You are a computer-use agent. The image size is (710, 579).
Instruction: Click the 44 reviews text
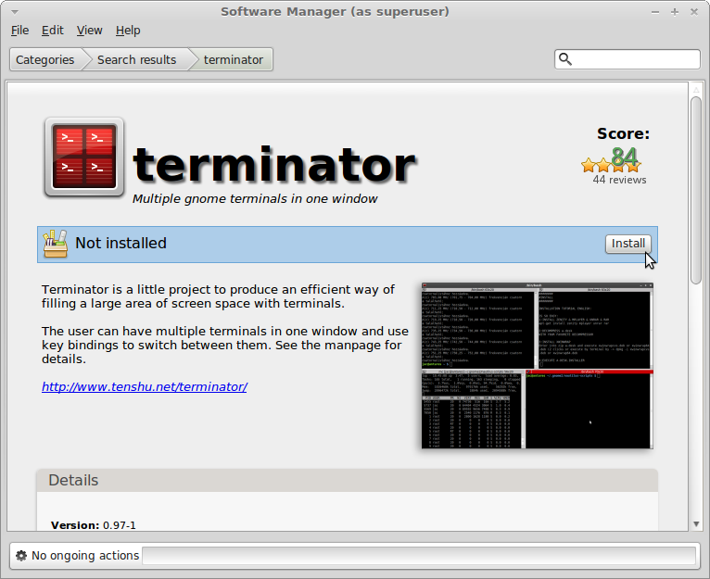(619, 180)
